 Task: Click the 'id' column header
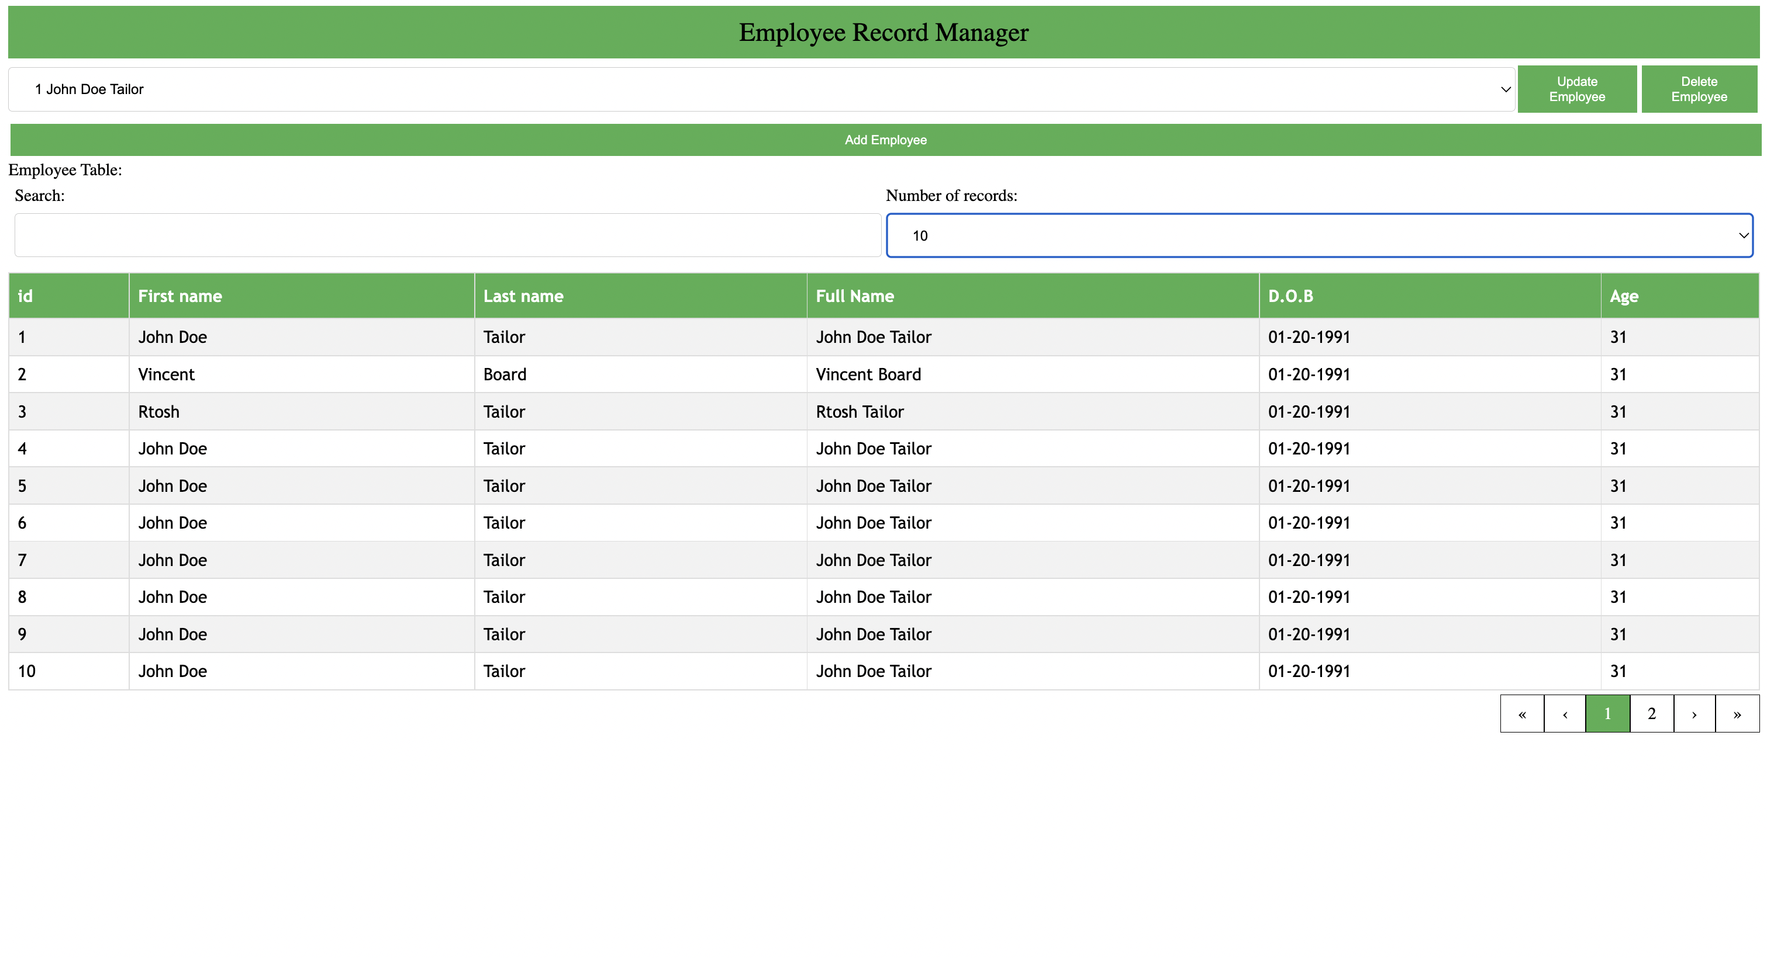(68, 296)
